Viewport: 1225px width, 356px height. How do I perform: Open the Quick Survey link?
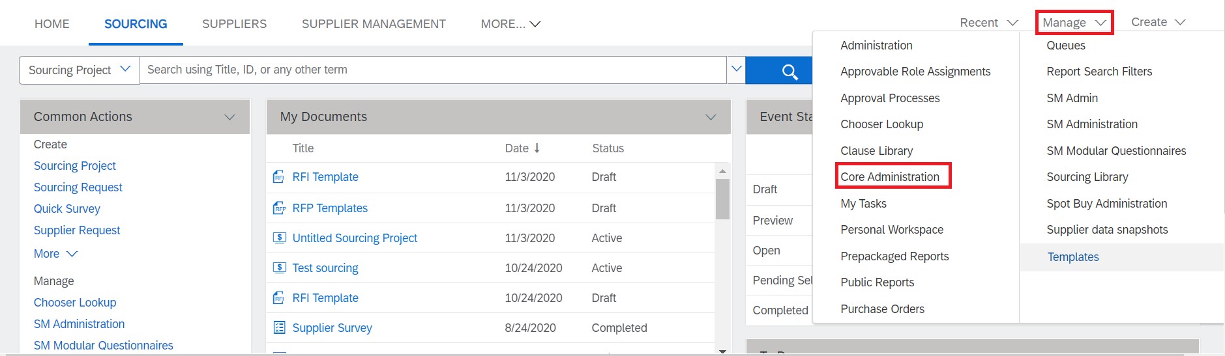pyautogui.click(x=67, y=209)
